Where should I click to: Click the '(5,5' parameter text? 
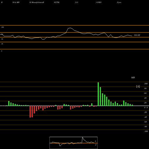(x=77, y=2)
